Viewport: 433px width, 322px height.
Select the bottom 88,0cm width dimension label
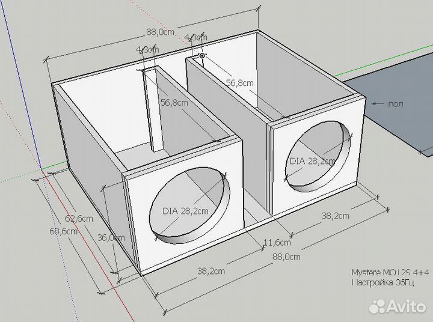[286, 257]
